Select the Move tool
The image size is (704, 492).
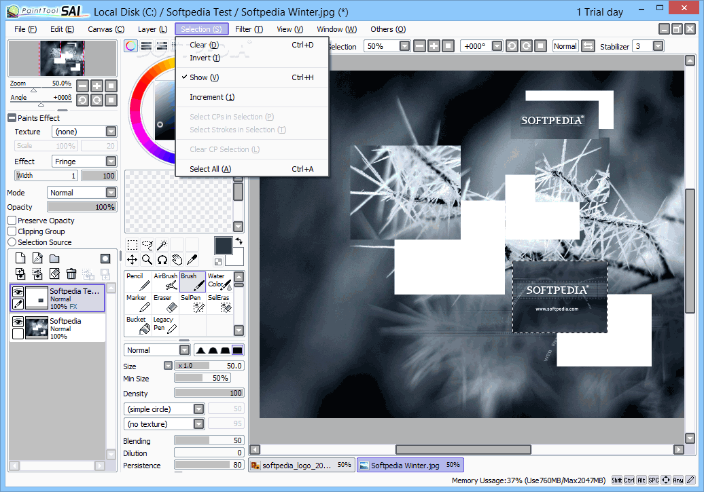(132, 260)
